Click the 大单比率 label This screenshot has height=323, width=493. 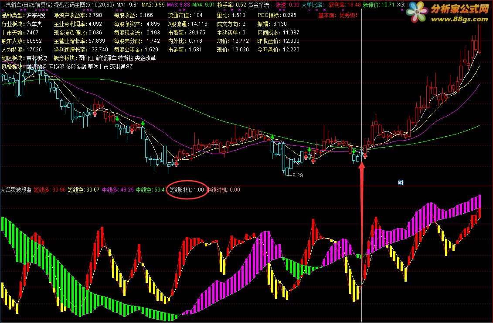[312, 5]
